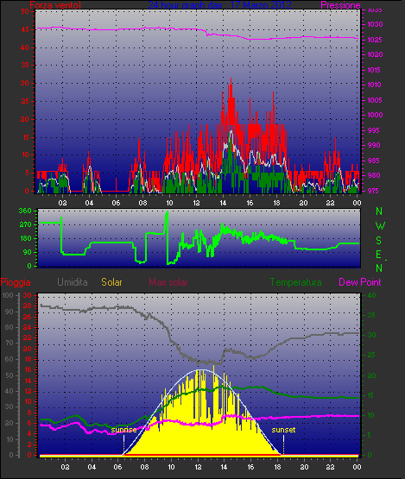Click the red "Pioggia" legend label

(x=16, y=282)
